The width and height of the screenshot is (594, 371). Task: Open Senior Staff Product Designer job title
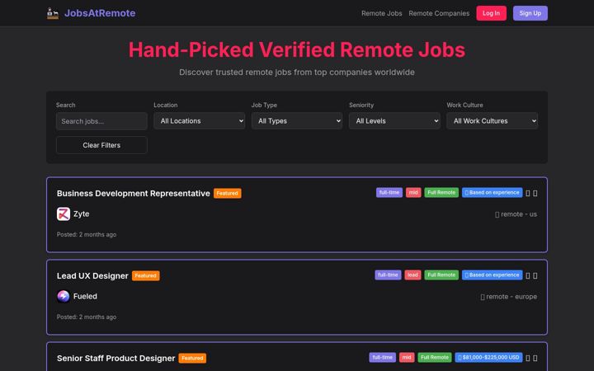tap(116, 358)
